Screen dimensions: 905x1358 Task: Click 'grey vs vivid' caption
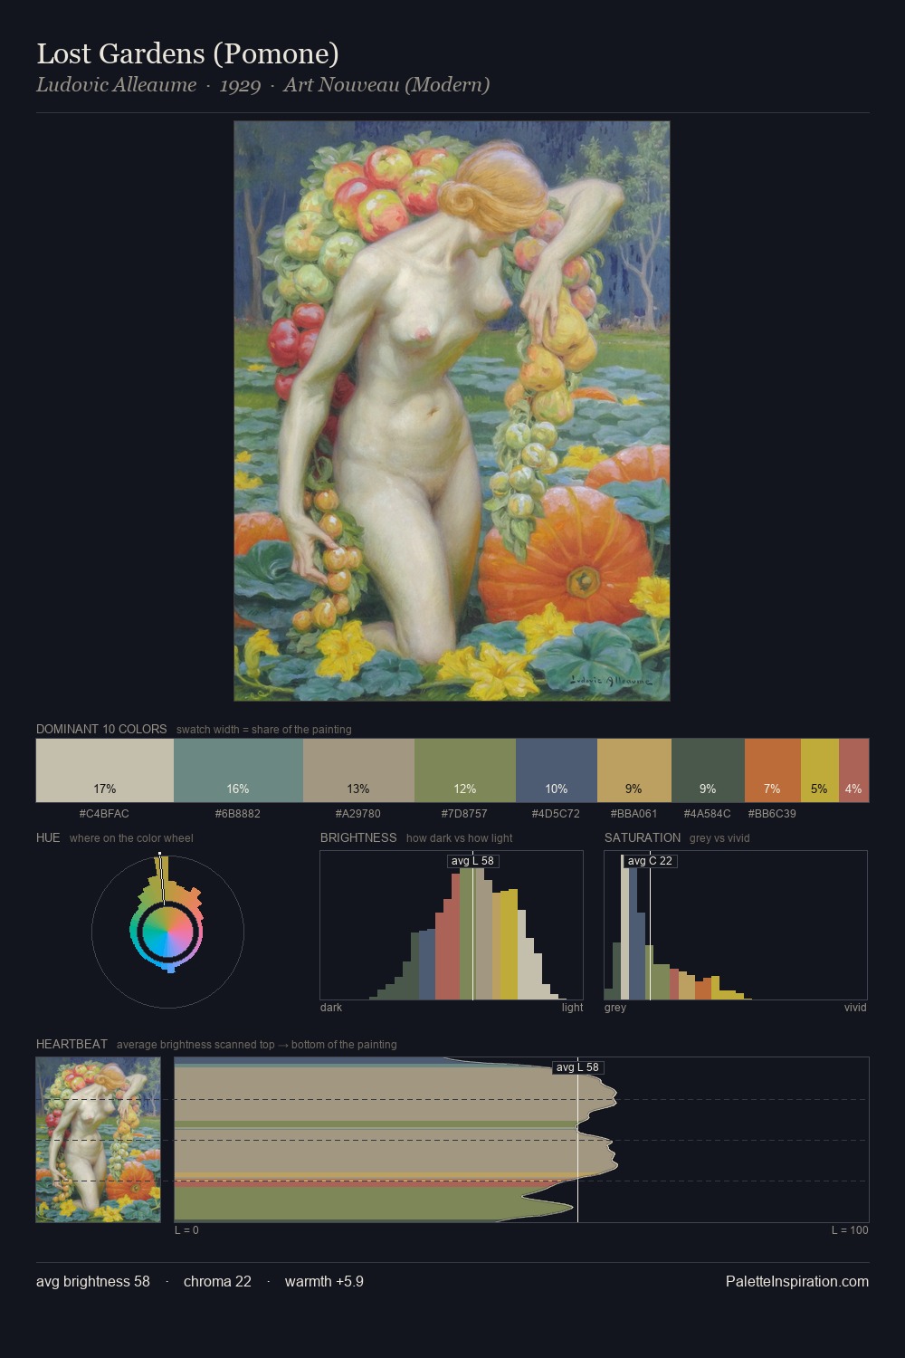click(x=719, y=838)
